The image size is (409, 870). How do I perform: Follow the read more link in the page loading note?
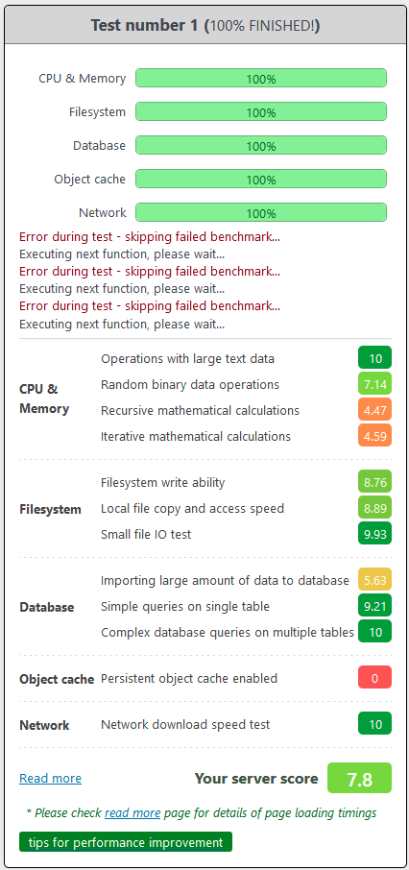132,812
